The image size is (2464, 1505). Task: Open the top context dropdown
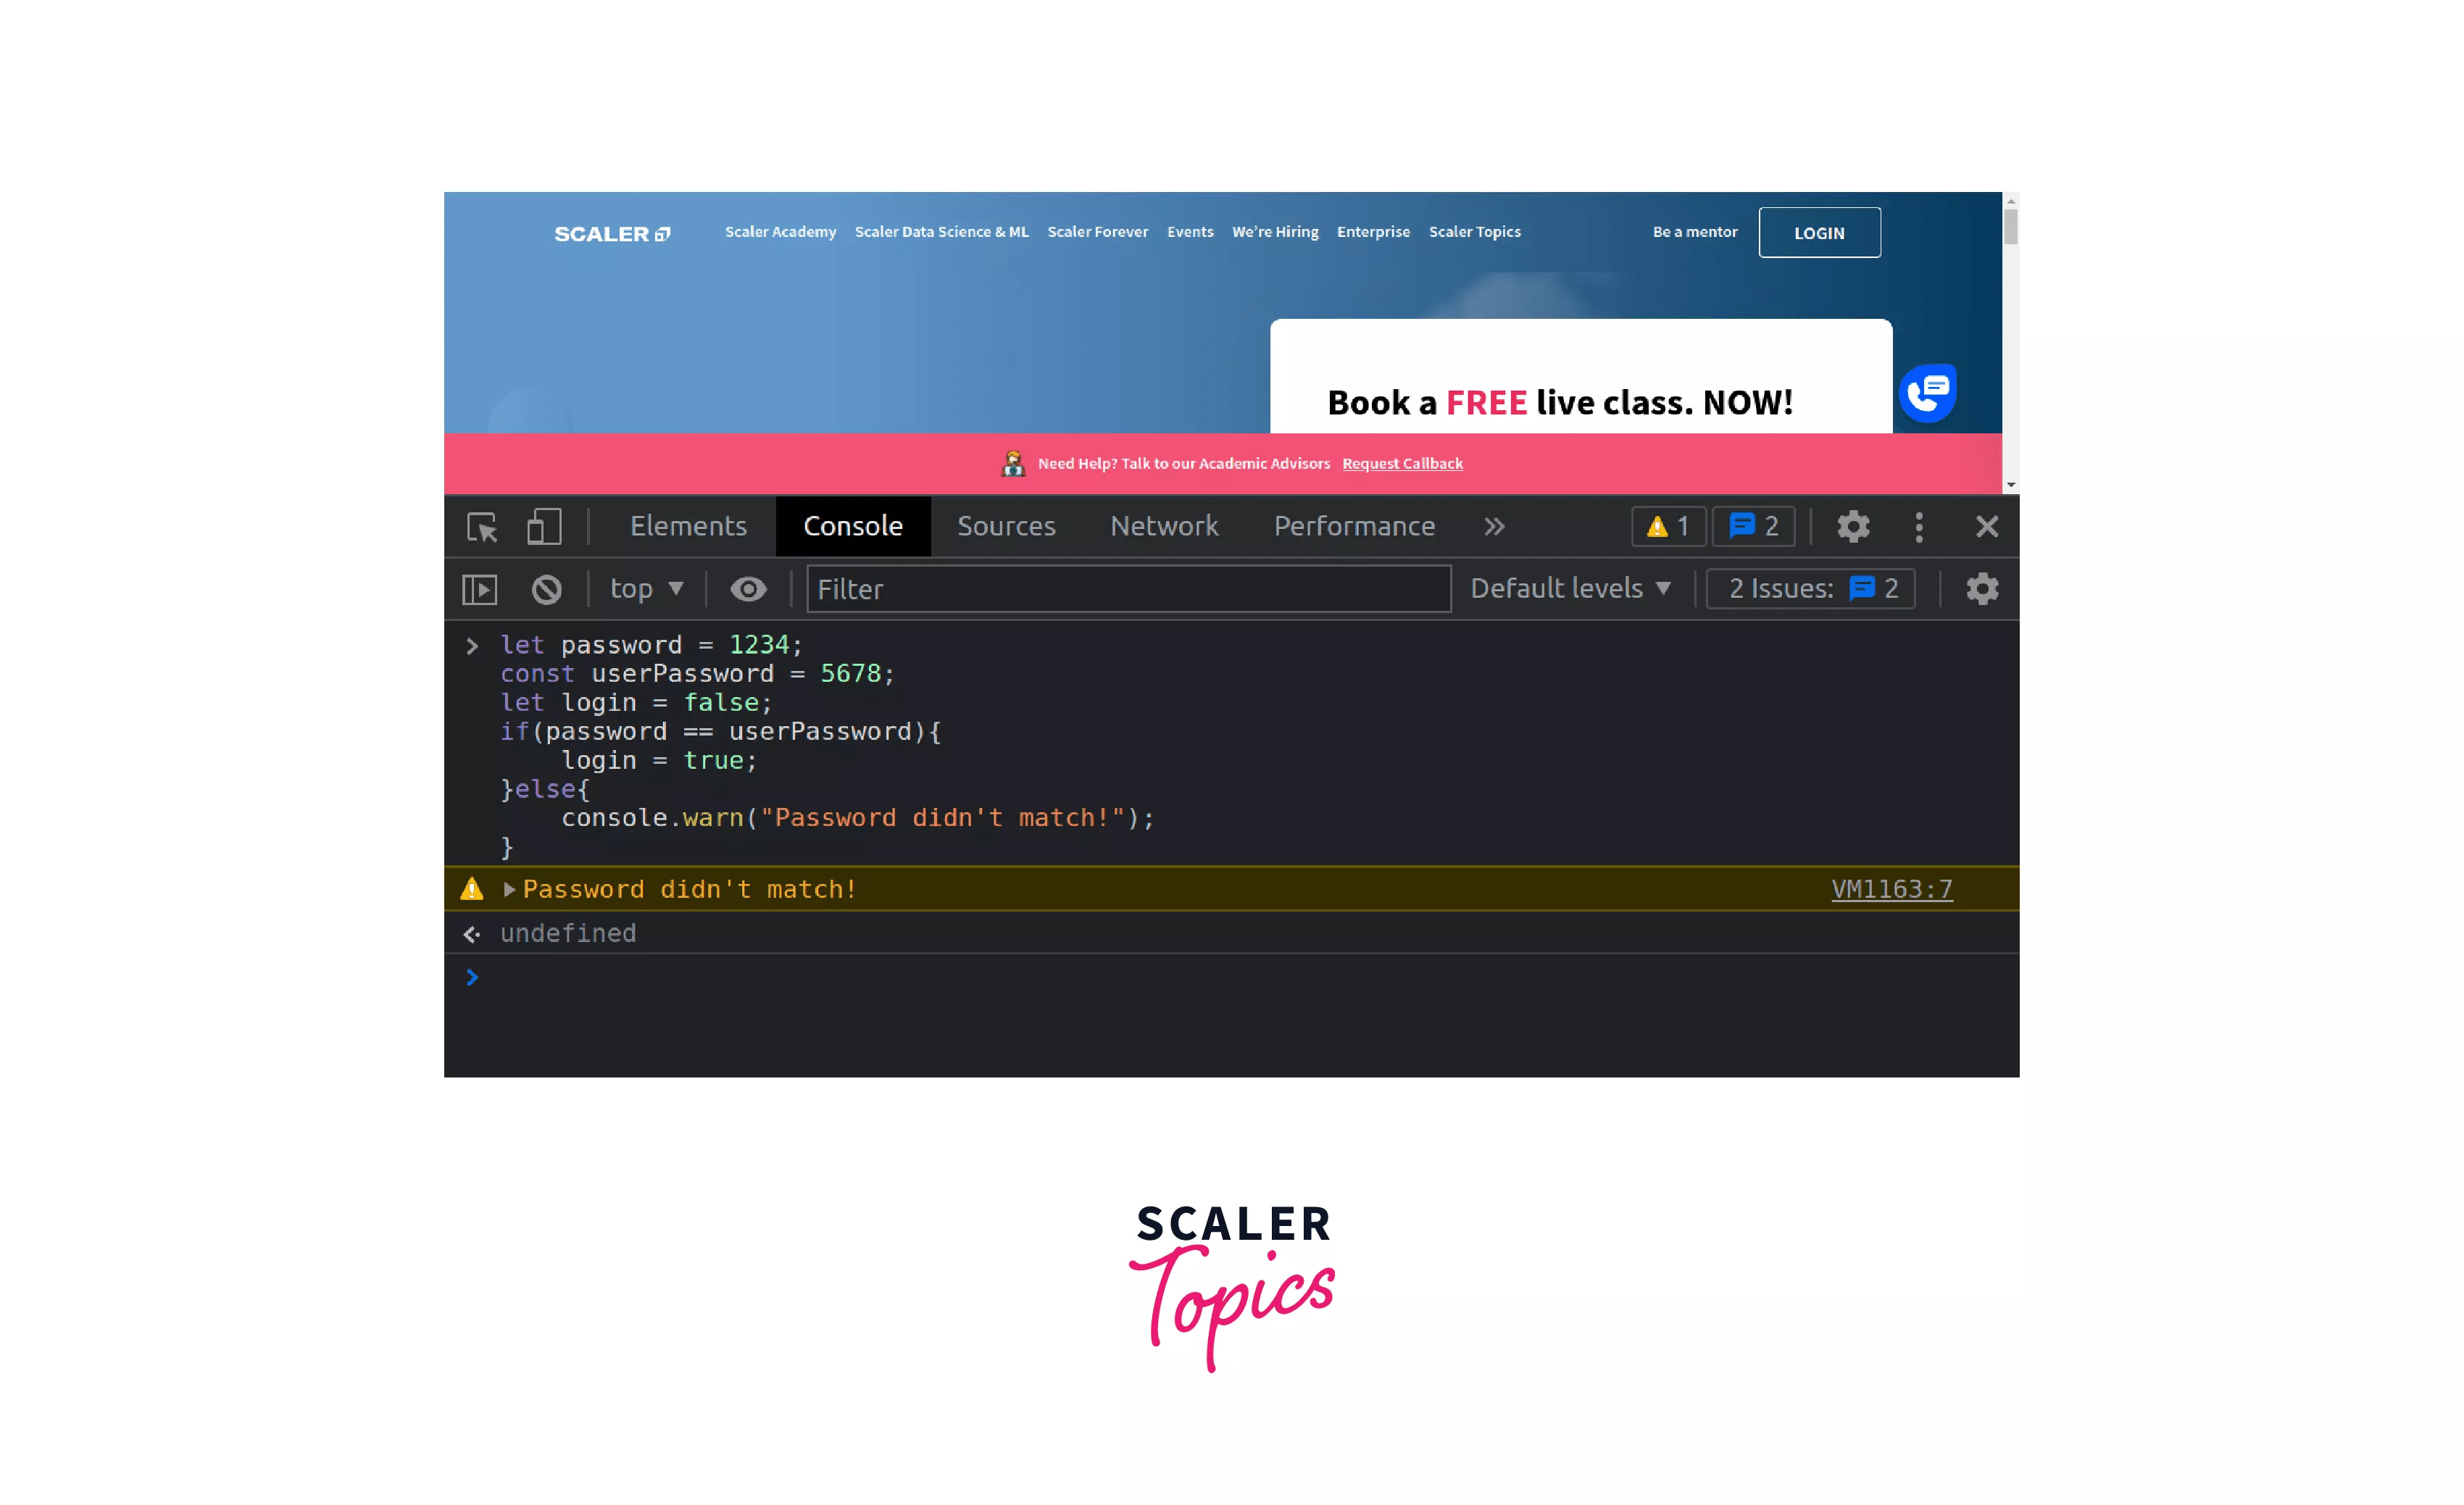point(646,589)
